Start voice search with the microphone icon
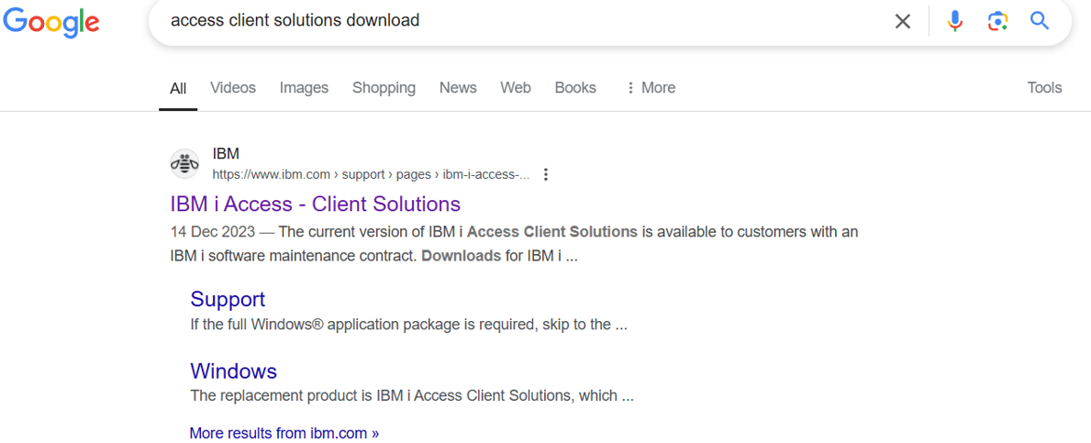 tap(955, 22)
